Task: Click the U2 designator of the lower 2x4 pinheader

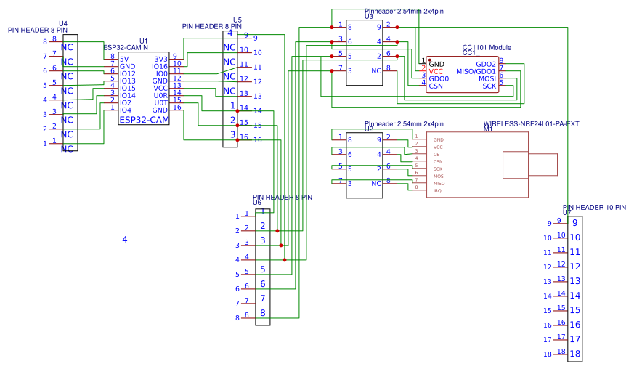Action: pos(369,129)
